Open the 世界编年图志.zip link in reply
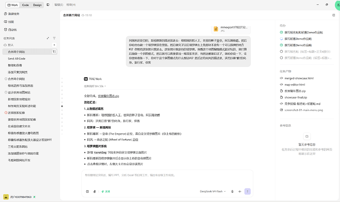340x202 pixels. (x=108, y=96)
